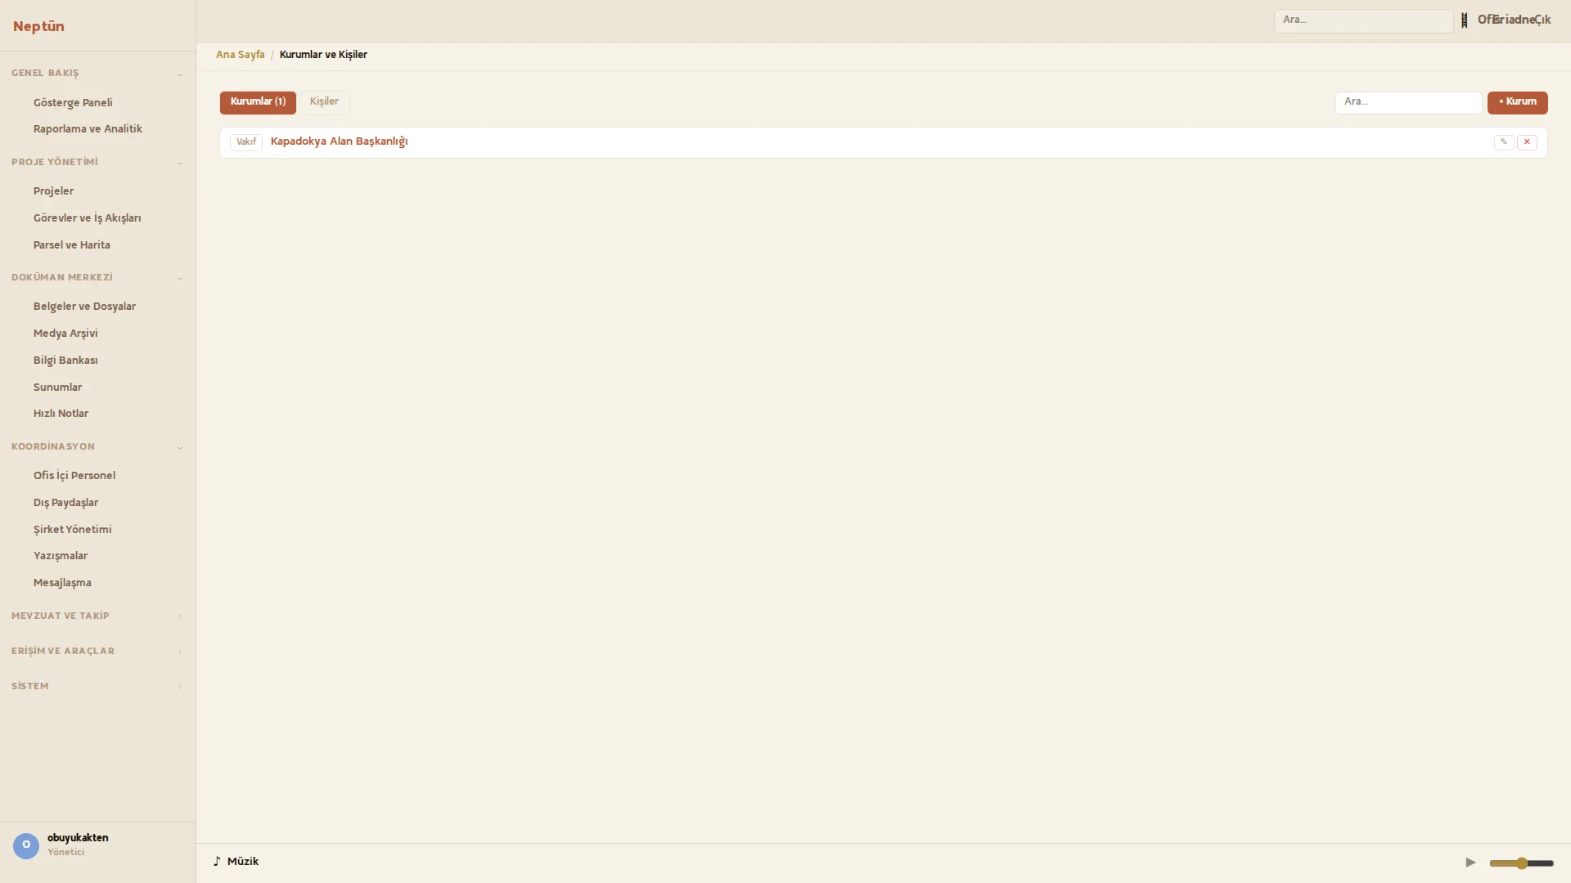Edit Kapadokya Alan Başkanlığı with the pencil icon
Image resolution: width=1571 pixels, height=883 pixels.
tap(1504, 142)
